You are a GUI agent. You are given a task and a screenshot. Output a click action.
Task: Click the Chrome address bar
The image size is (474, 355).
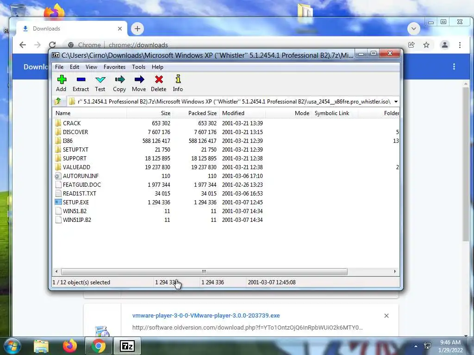(x=236, y=45)
